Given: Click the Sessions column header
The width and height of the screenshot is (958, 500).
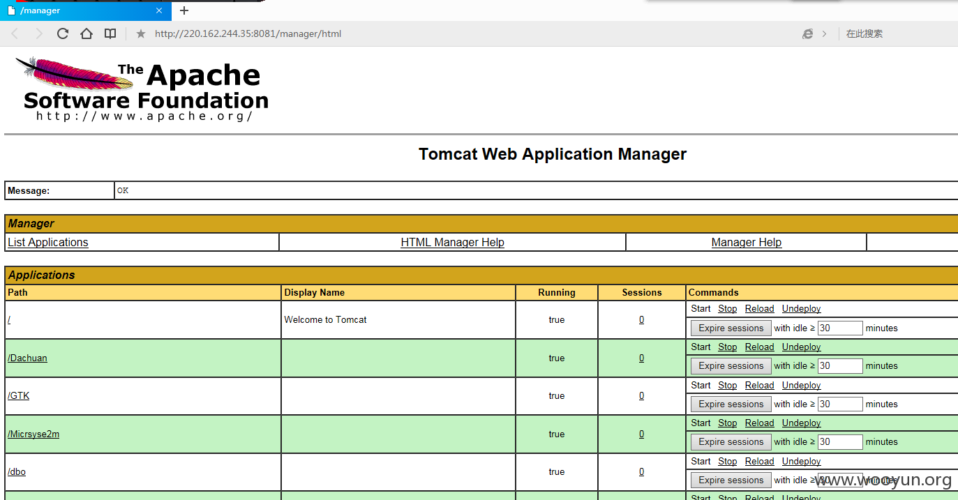Looking at the screenshot, I should [x=642, y=292].
